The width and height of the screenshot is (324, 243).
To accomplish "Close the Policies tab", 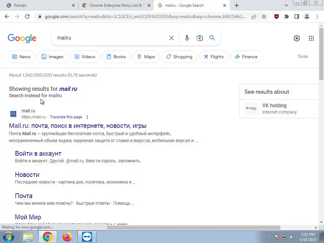I will tap(73, 5).
